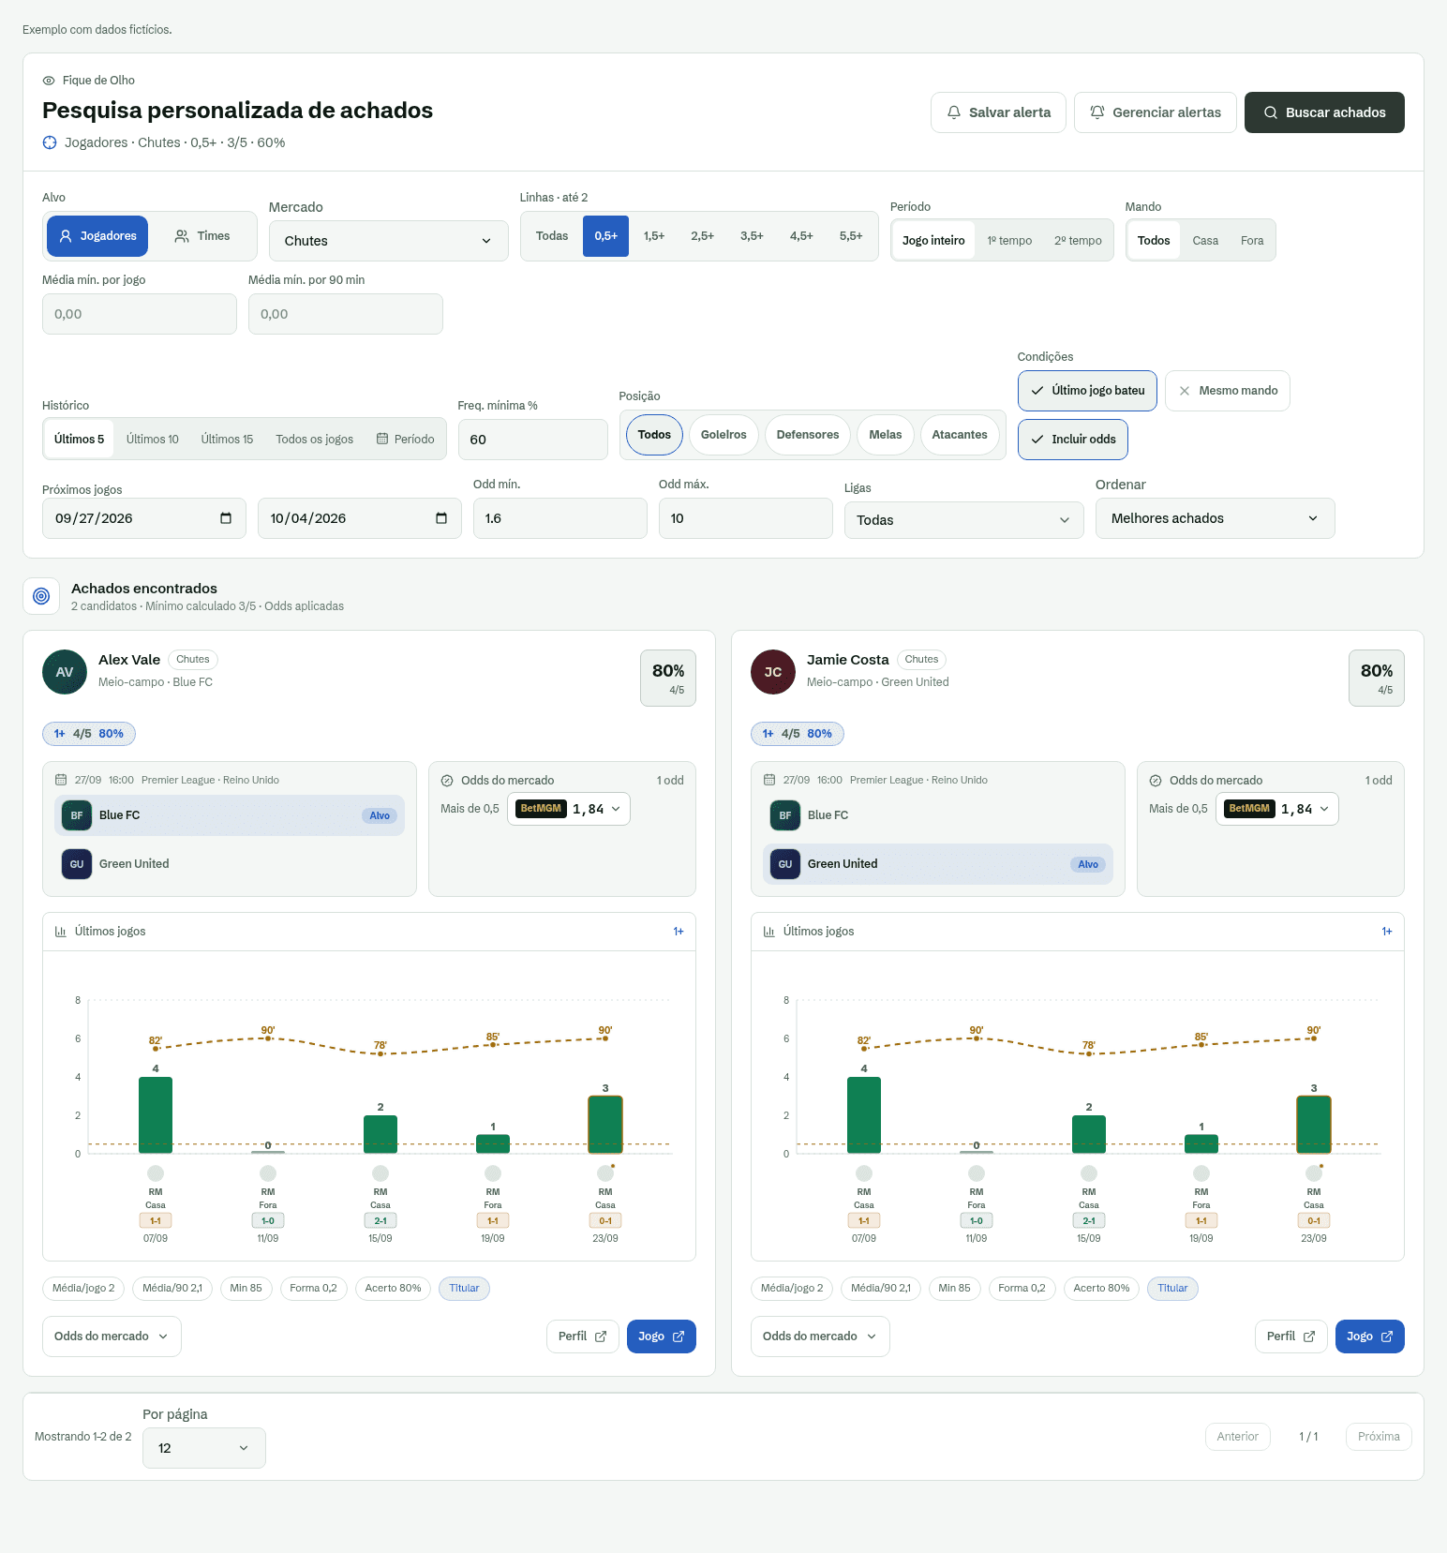The width and height of the screenshot is (1447, 1553).
Task: Expand Odds do mercado dropdown on Jamie Costa's card
Action: (820, 1336)
